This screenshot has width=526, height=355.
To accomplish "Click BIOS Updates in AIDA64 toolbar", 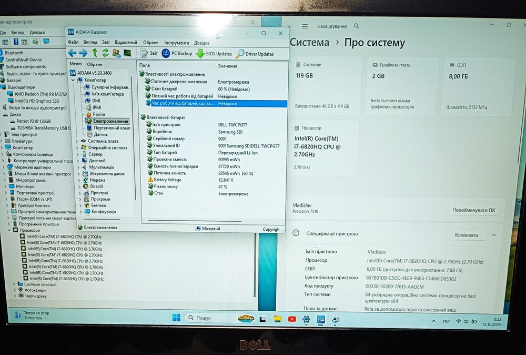I will 214,54.
